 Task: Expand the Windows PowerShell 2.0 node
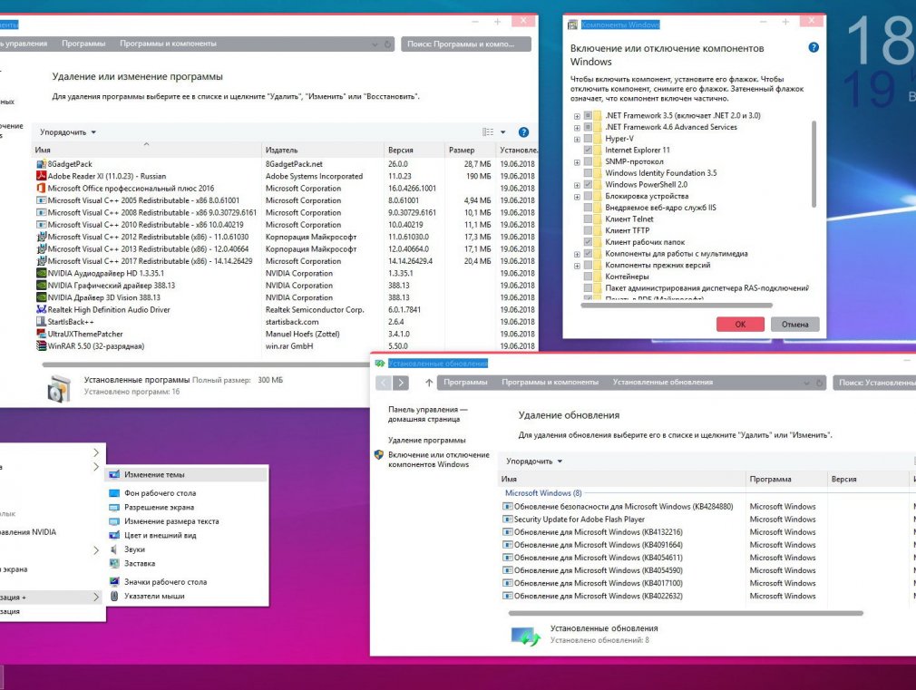pyautogui.click(x=577, y=185)
